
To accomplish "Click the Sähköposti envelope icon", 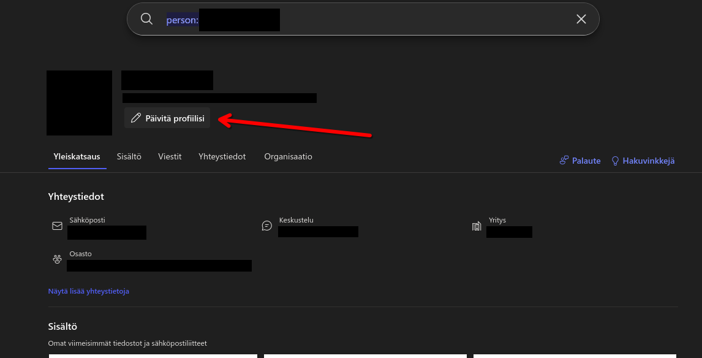I will (x=58, y=226).
